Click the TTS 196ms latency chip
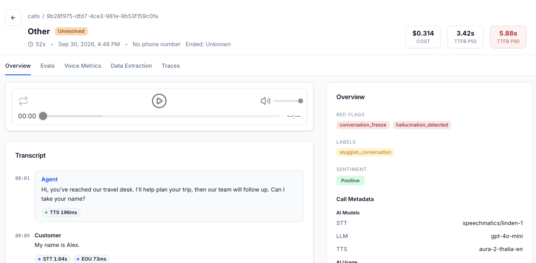 click(61, 212)
